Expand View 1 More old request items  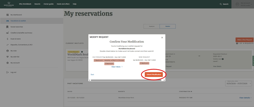(x=117, y=67)
